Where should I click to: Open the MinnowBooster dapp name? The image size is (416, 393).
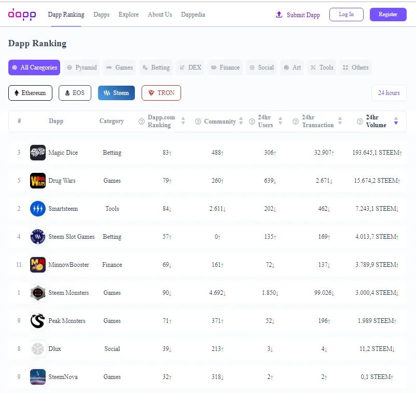68,265
